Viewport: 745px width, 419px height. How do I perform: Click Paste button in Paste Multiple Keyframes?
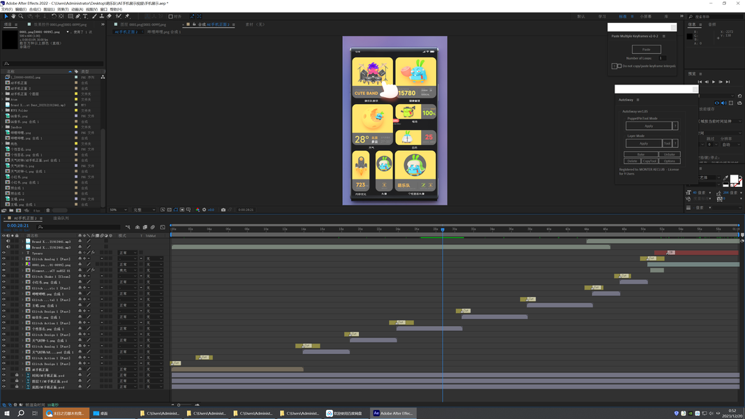646,50
